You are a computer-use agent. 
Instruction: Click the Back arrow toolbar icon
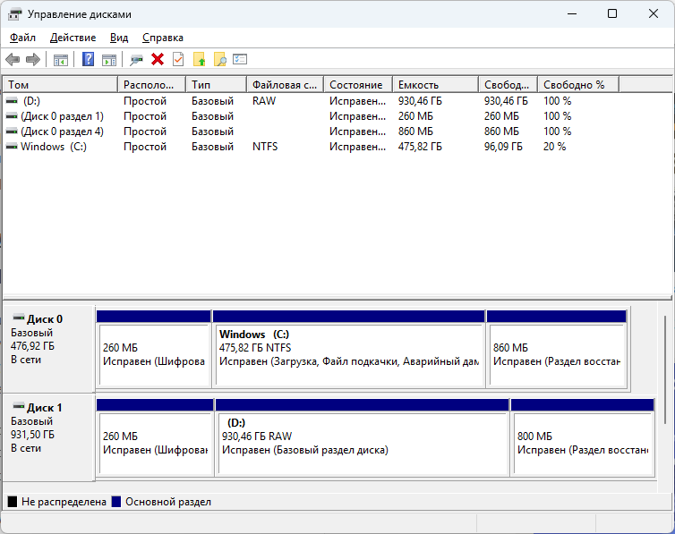point(13,59)
